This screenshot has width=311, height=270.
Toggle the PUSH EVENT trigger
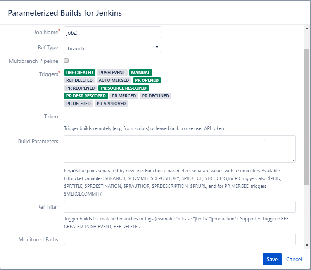click(112, 73)
